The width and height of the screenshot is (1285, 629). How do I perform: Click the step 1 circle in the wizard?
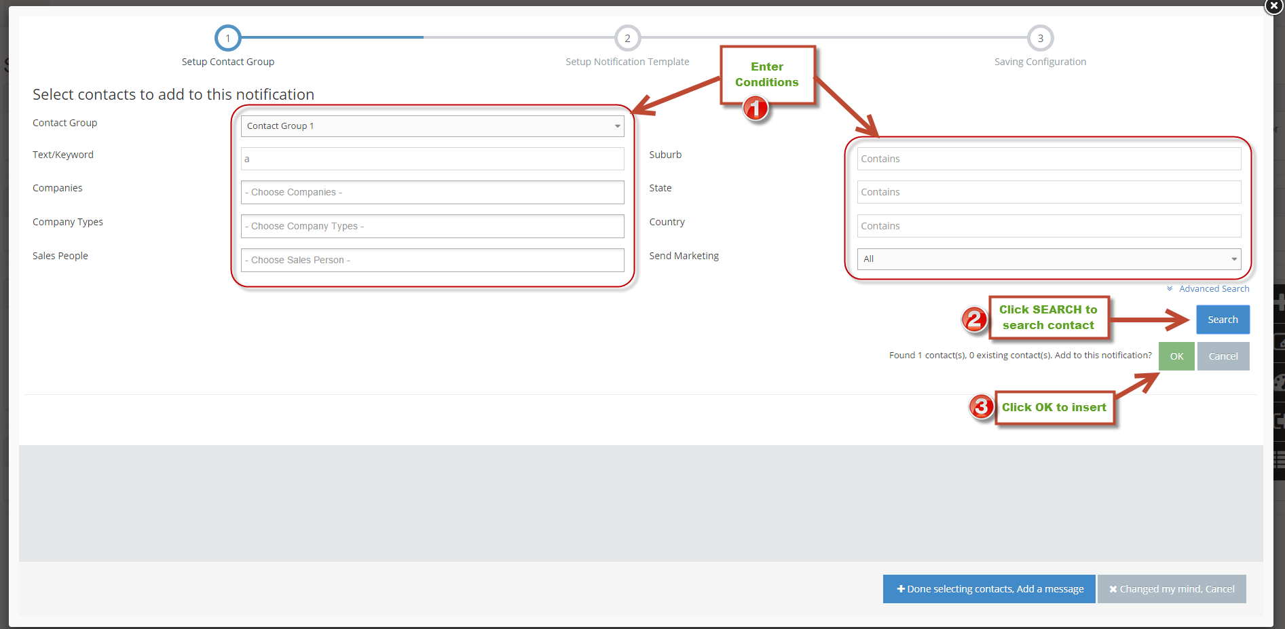(x=227, y=38)
